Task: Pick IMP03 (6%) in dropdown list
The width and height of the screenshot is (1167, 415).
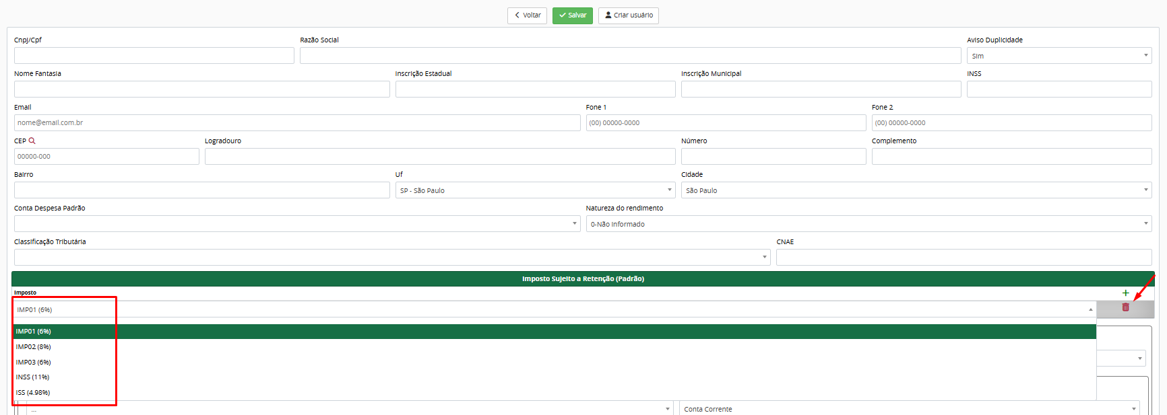Action: click(x=34, y=363)
